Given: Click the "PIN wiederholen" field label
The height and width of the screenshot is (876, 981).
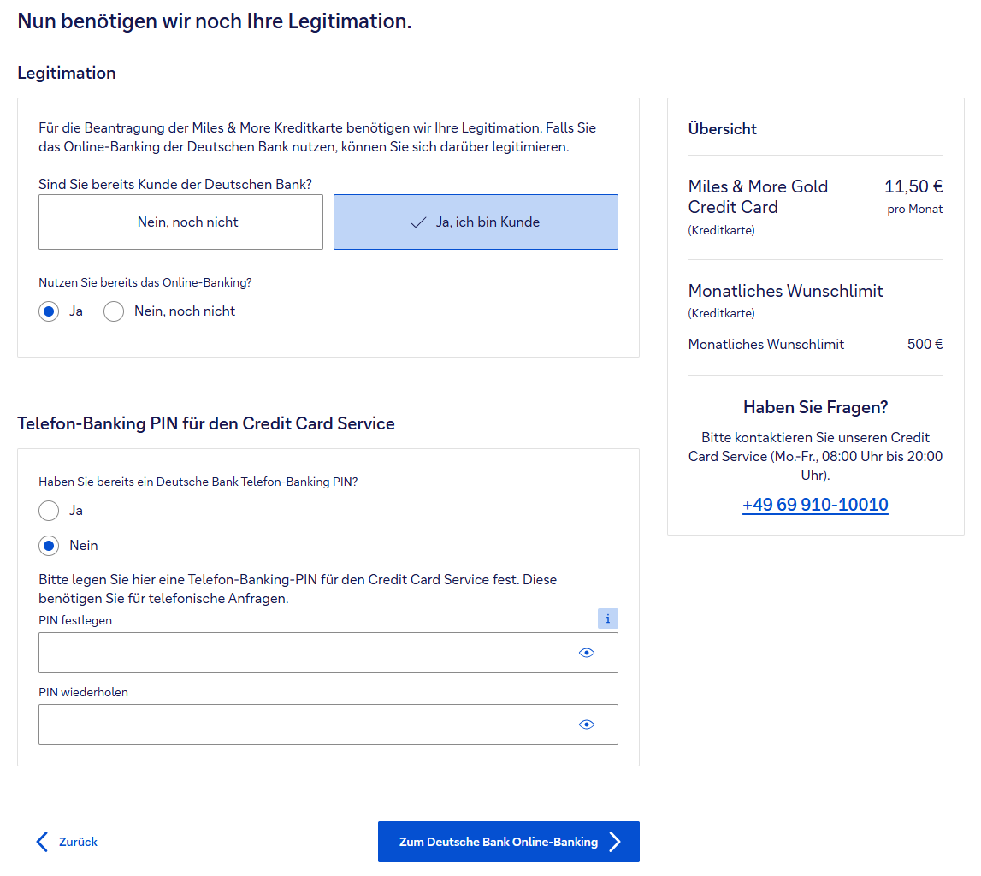Looking at the screenshot, I should click(83, 692).
